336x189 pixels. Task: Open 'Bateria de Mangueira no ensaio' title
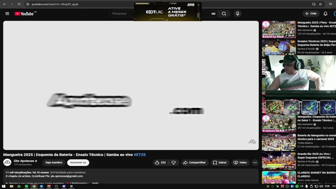pos(317,137)
